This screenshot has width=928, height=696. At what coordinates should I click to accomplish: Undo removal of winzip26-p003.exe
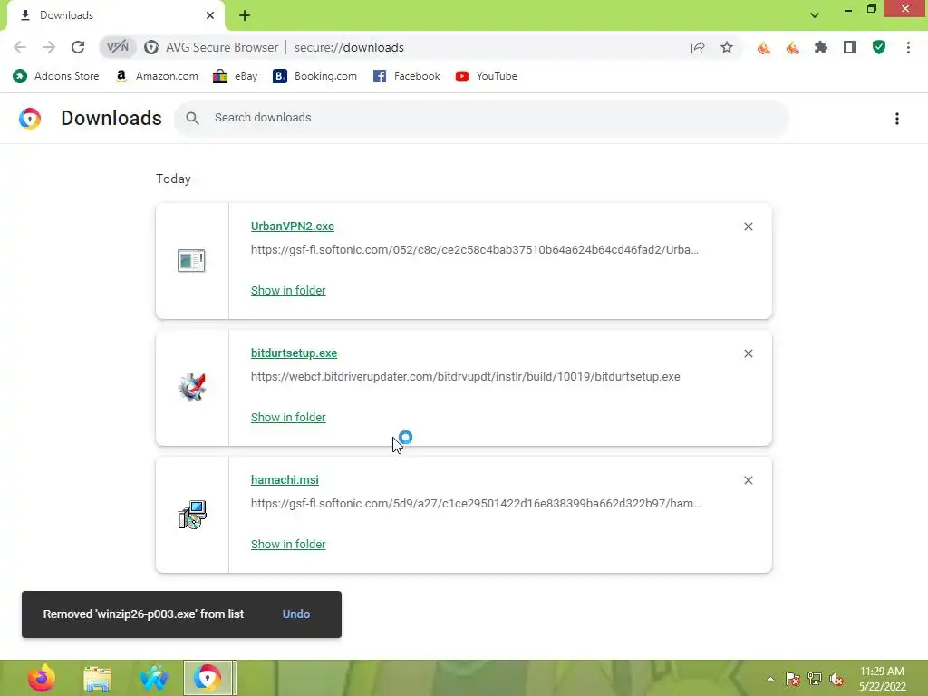296,614
